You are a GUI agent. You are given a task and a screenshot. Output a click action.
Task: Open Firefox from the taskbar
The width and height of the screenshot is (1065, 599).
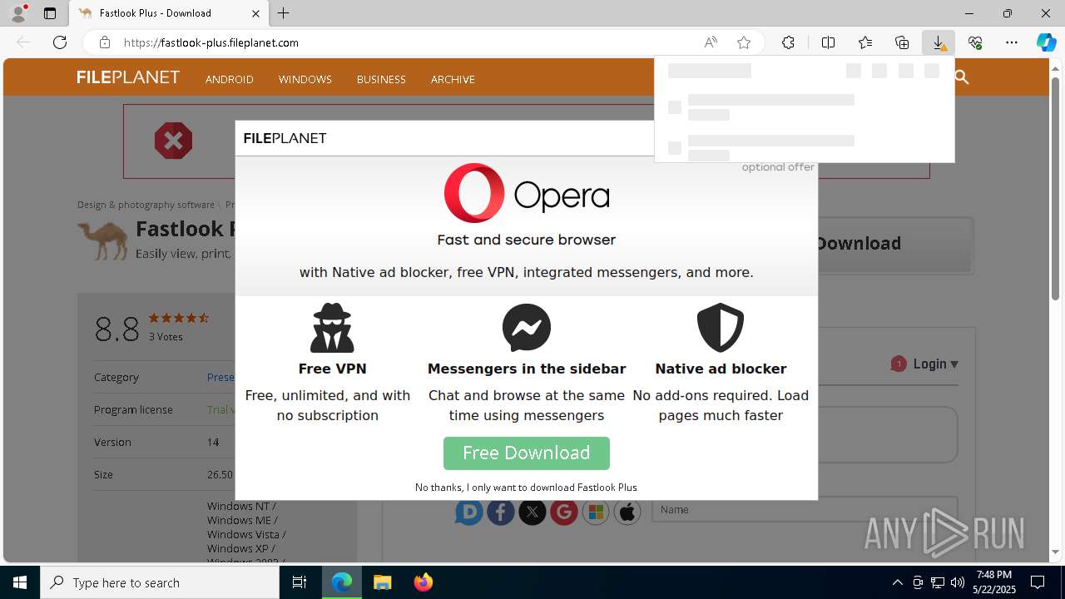tap(424, 582)
